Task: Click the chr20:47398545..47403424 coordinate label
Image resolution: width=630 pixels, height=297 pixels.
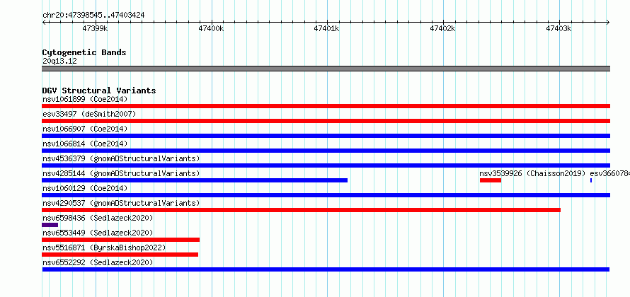Action: point(93,16)
